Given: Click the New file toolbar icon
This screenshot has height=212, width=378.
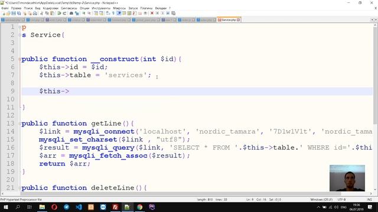Looking at the screenshot, I should [x=4, y=13].
